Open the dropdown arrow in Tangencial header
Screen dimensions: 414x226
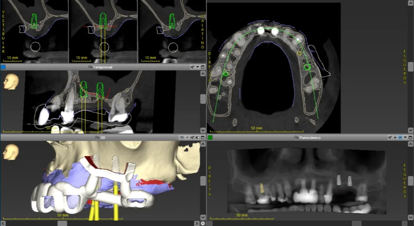coord(197,67)
